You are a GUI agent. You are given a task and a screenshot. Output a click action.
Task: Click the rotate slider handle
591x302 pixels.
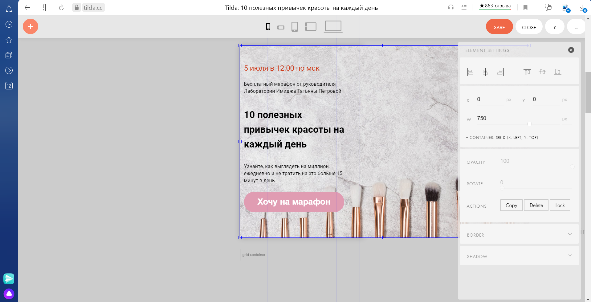pos(502,188)
